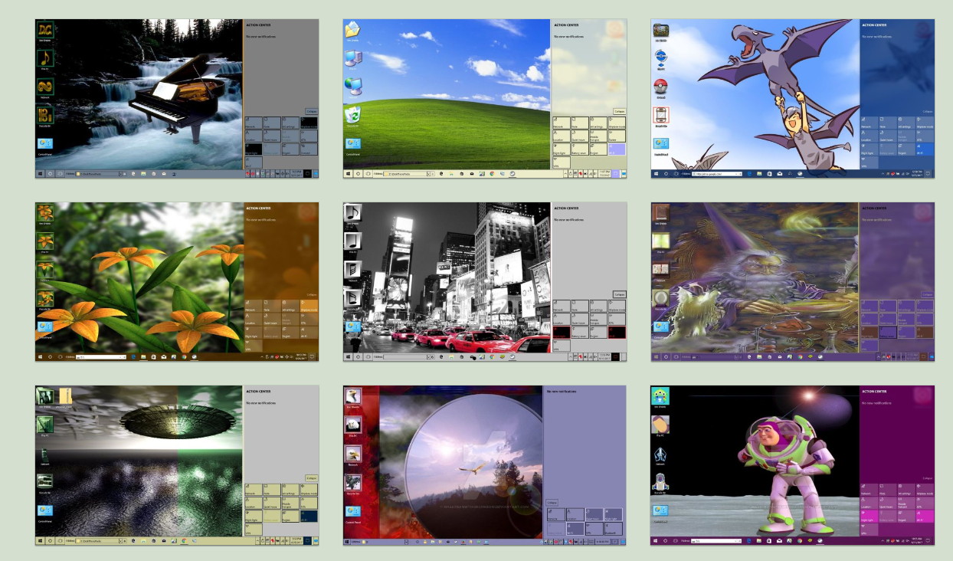Open Control Panel icon on UFO desktop

45,510
